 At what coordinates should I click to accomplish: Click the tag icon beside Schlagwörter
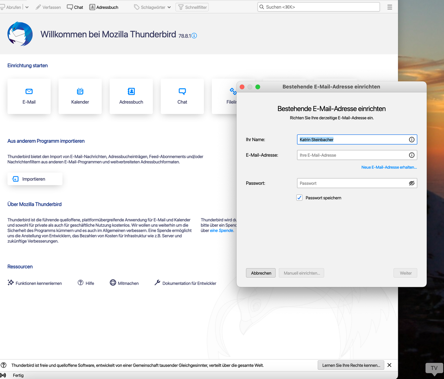137,7
